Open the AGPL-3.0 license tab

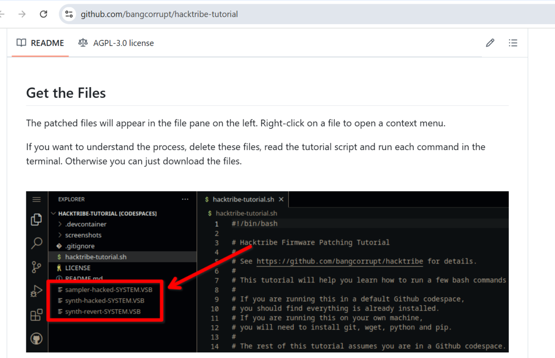click(x=116, y=43)
